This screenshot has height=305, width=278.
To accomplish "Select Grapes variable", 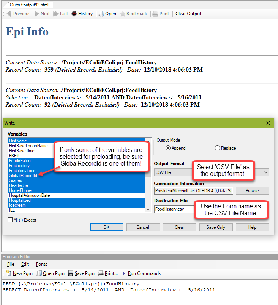I will [77, 180].
